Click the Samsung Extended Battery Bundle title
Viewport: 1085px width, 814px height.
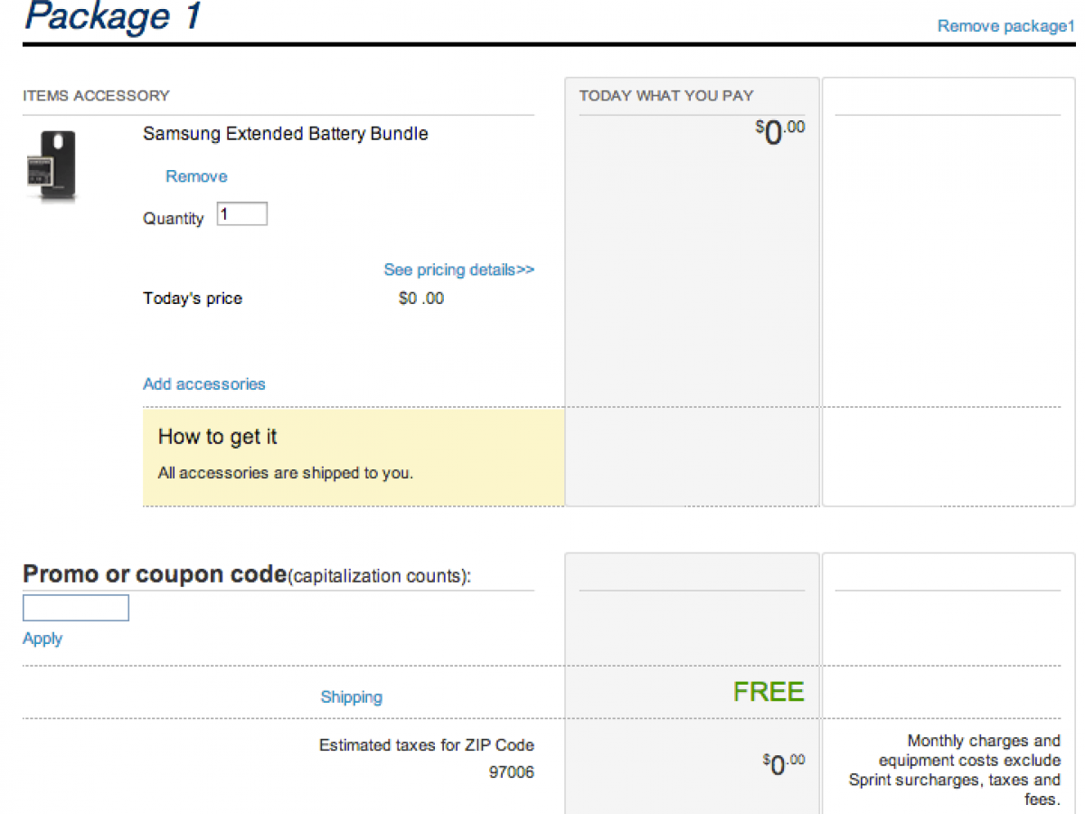(286, 134)
